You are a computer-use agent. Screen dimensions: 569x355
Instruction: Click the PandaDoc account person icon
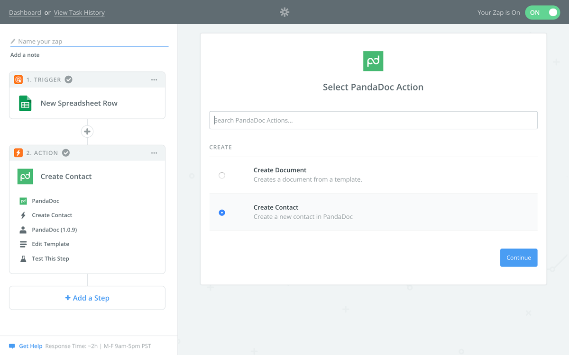(23, 230)
